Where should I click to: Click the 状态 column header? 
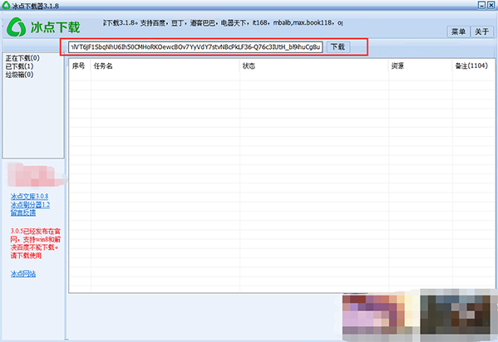pos(313,66)
